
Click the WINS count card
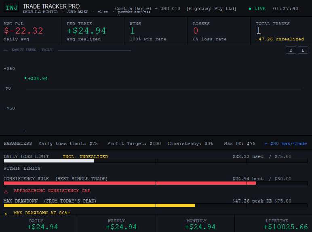[156, 31]
